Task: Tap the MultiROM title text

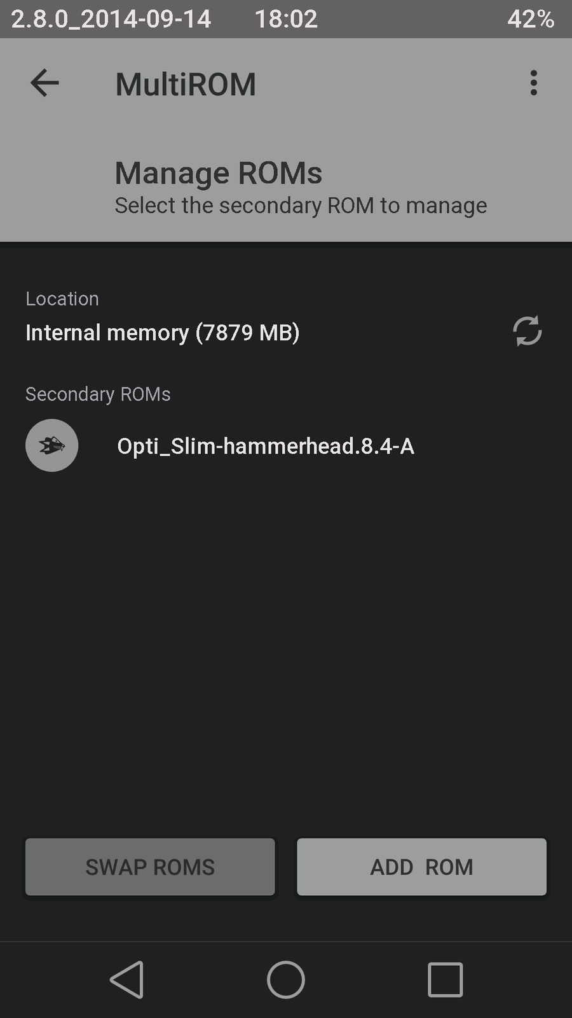Action: pos(186,84)
